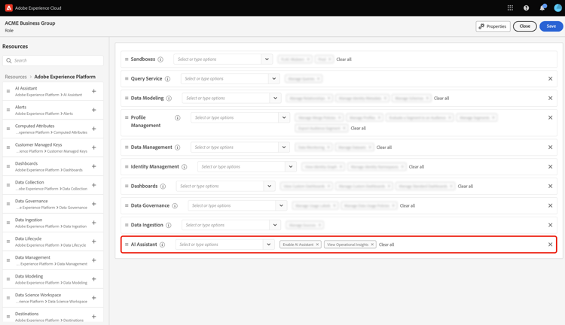Viewport: 565px width, 325px height.
Task: Expand Data Management options dropdown arrow
Action: pos(284,147)
